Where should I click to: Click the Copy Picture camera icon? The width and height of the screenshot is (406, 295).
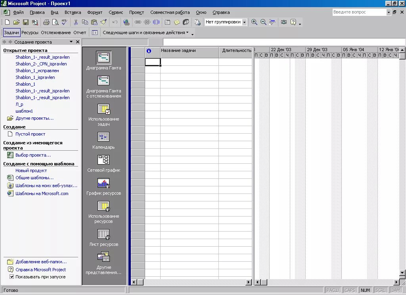point(284,22)
